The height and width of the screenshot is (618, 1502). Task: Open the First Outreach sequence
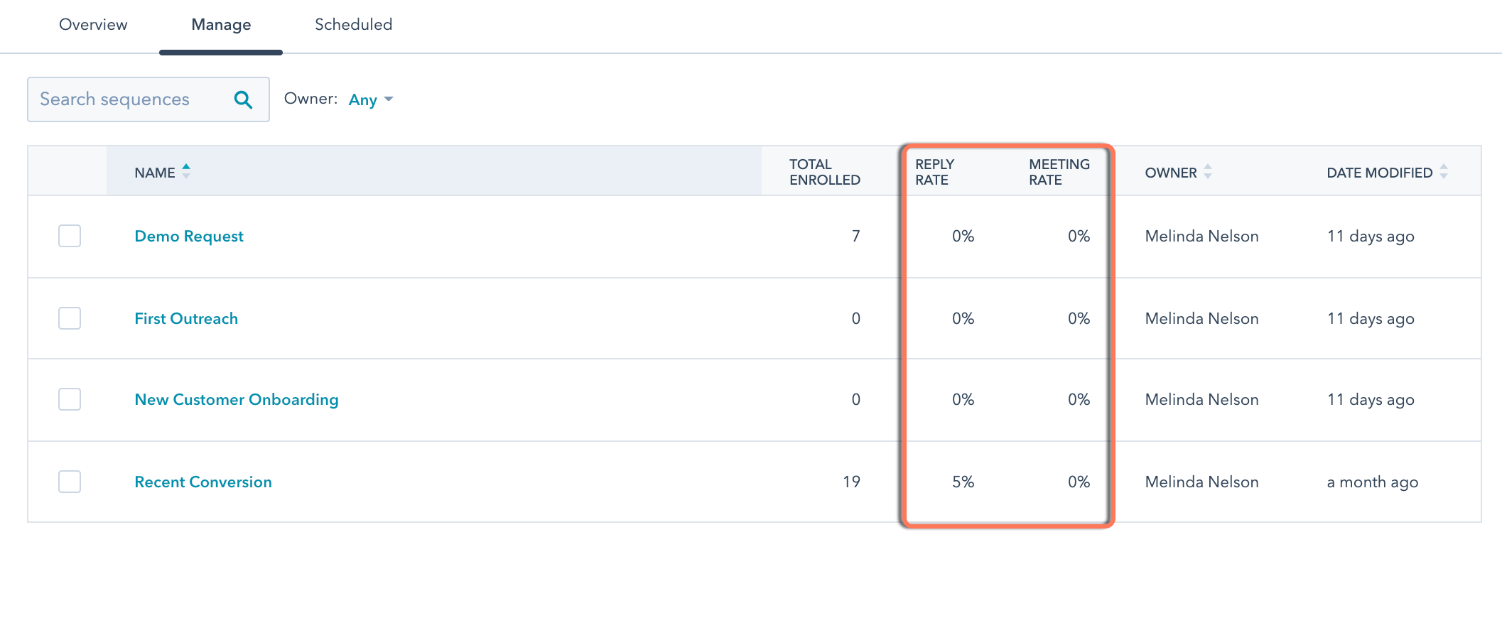186,318
